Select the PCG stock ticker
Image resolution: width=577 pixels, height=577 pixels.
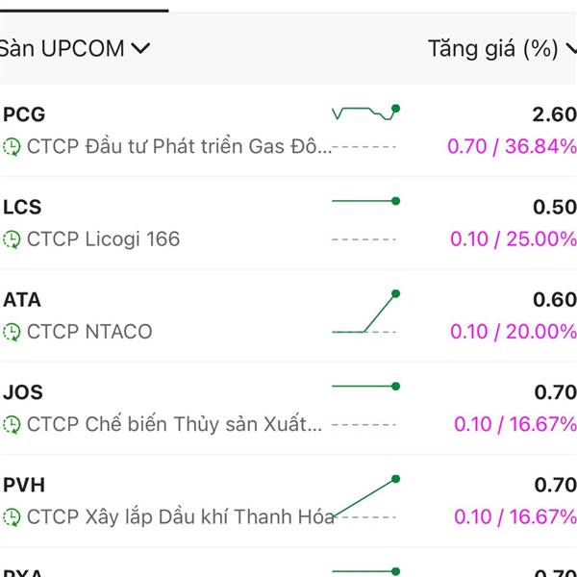click(24, 114)
